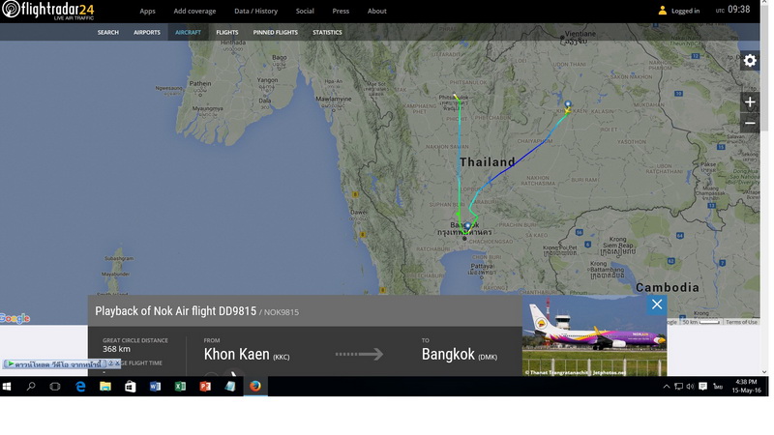Open the Press menu
The height and width of the screenshot is (435, 774).
click(x=341, y=11)
